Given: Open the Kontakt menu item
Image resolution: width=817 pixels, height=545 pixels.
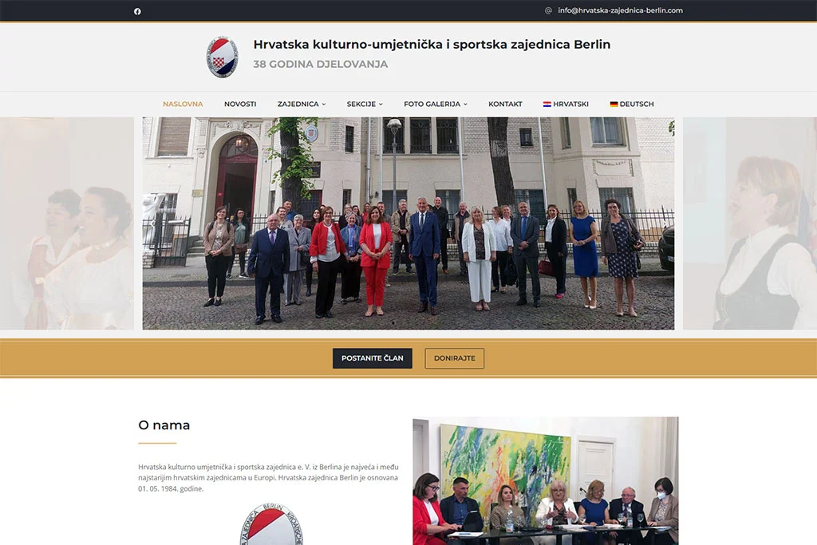Looking at the screenshot, I should (505, 105).
